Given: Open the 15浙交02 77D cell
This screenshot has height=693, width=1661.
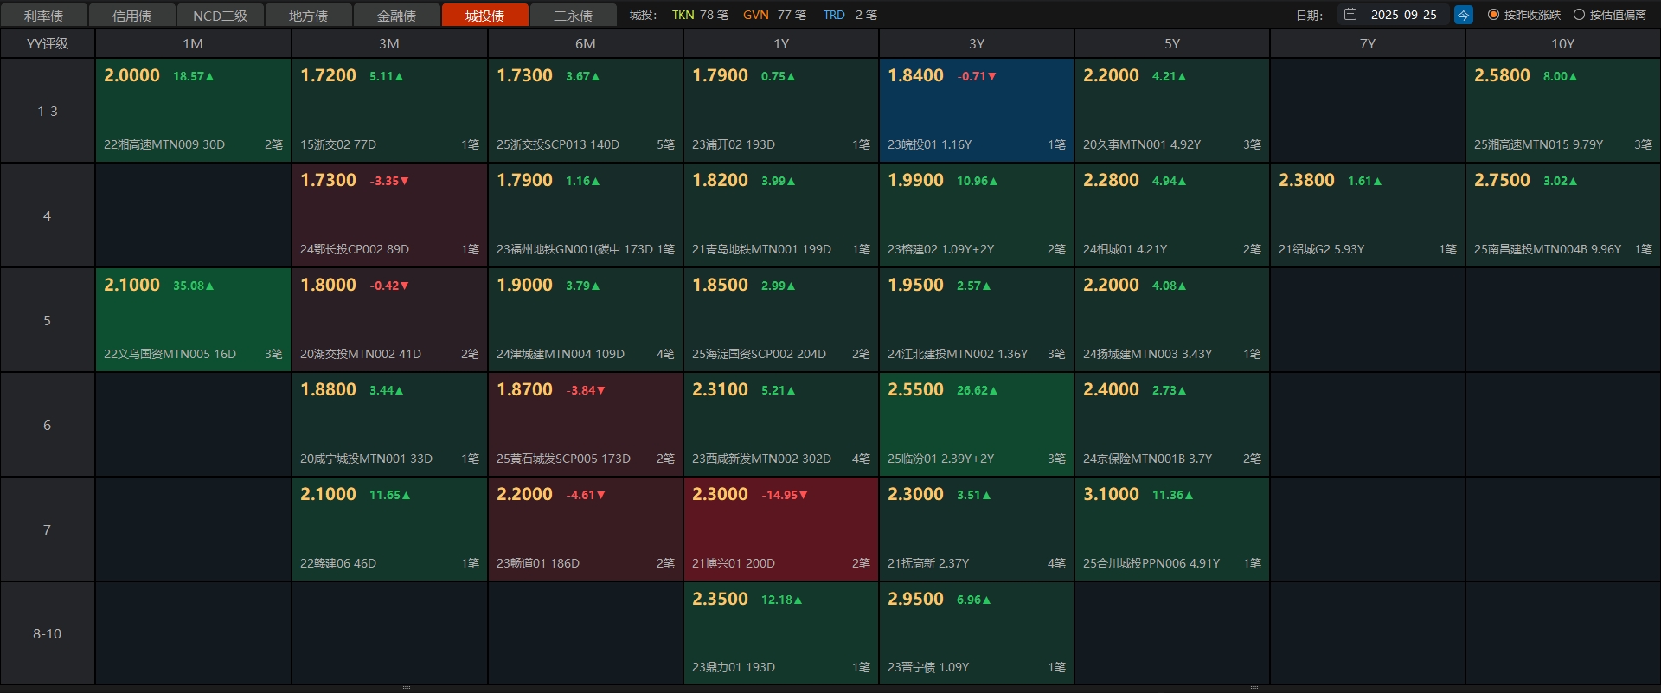Looking at the screenshot, I should (389, 111).
